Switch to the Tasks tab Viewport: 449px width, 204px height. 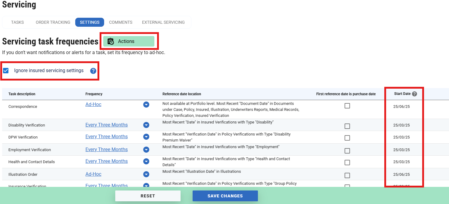[x=17, y=22]
